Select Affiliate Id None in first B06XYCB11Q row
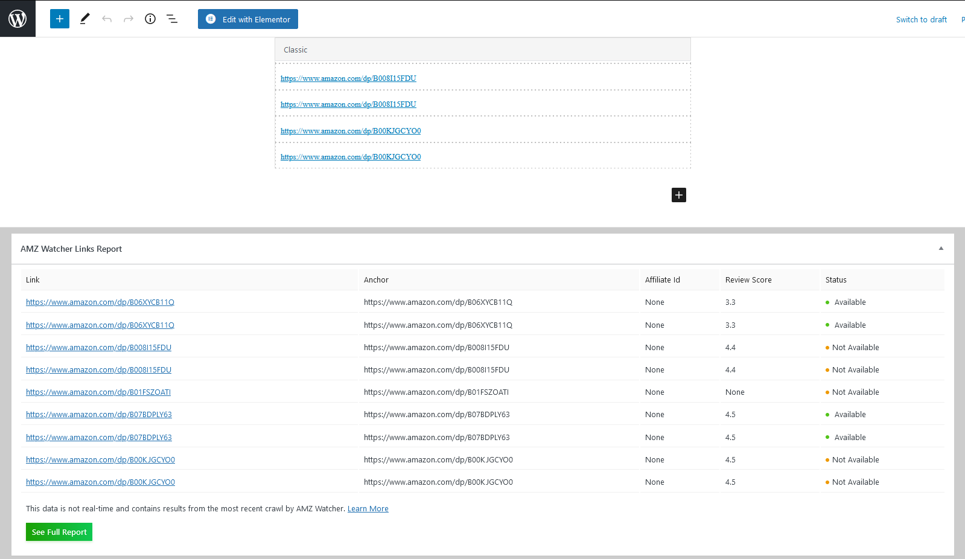Image resolution: width=965 pixels, height=559 pixels. point(655,302)
